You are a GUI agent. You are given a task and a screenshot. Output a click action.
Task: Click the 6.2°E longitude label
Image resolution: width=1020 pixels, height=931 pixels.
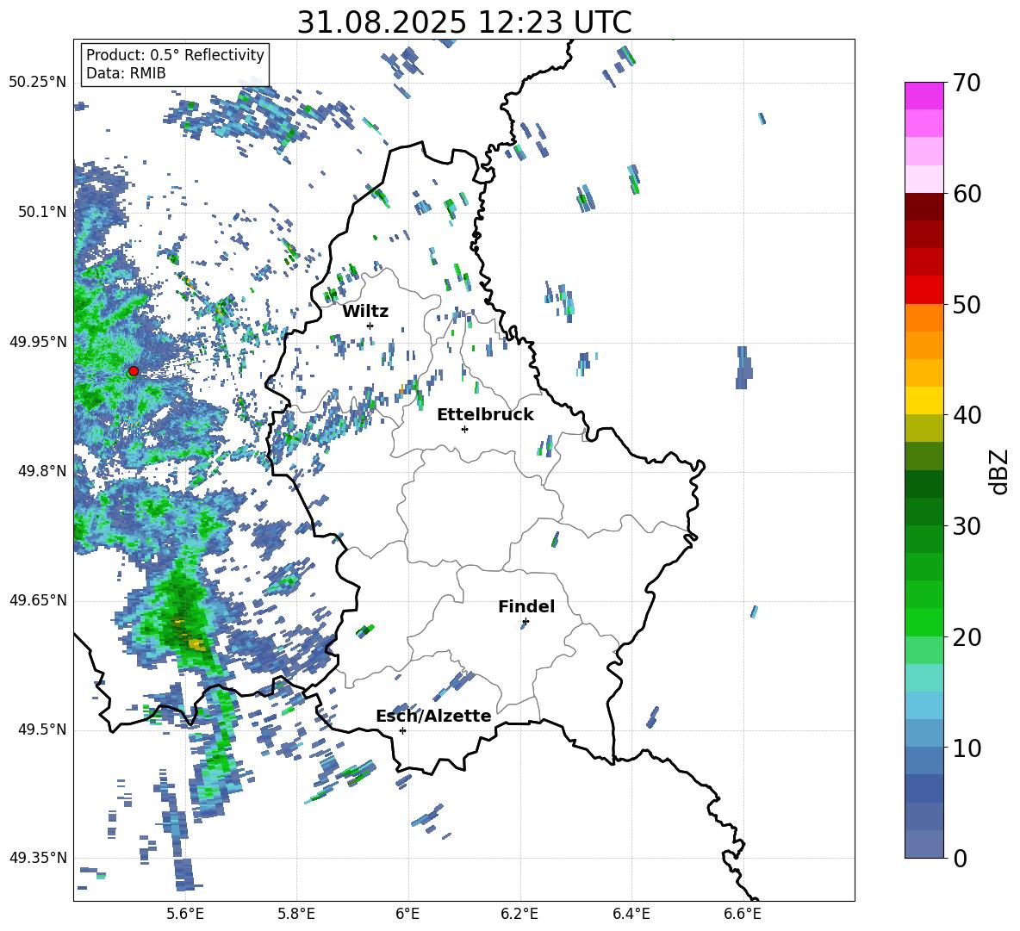[x=519, y=914]
